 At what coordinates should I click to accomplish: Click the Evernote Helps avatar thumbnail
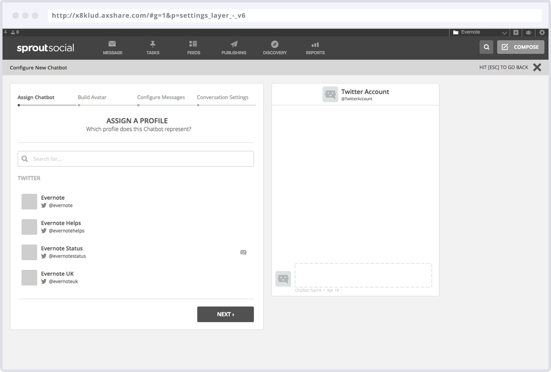29,227
